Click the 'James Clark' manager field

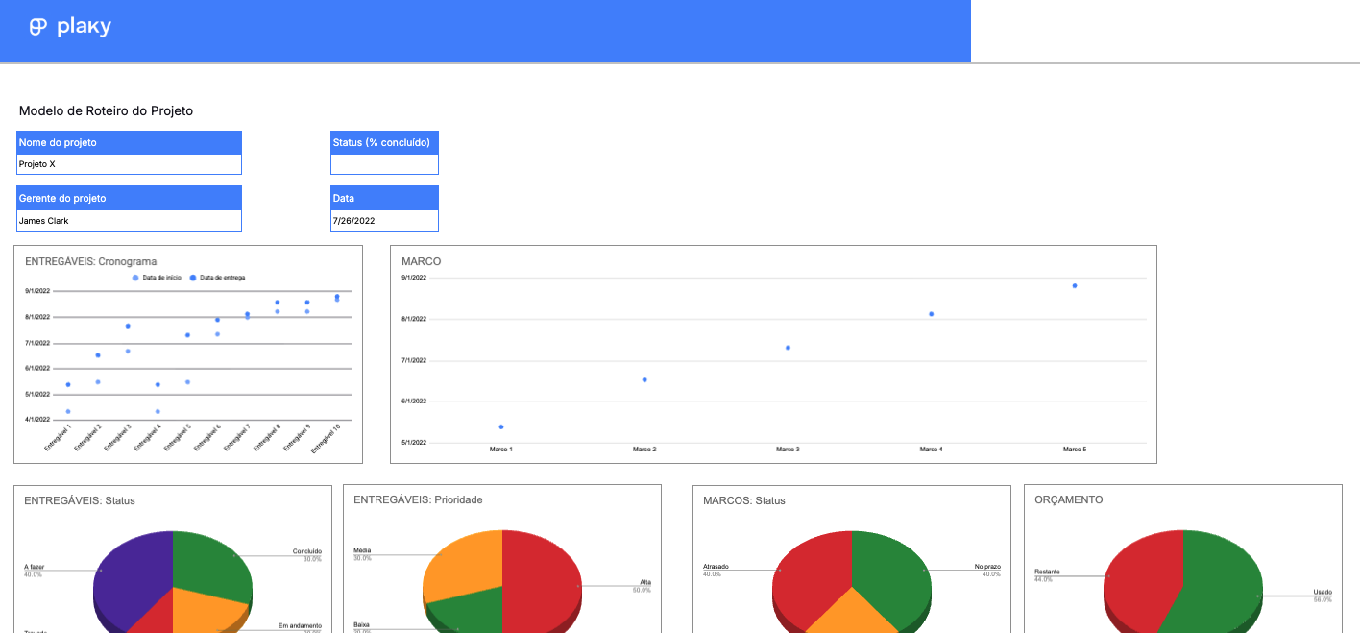[129, 221]
